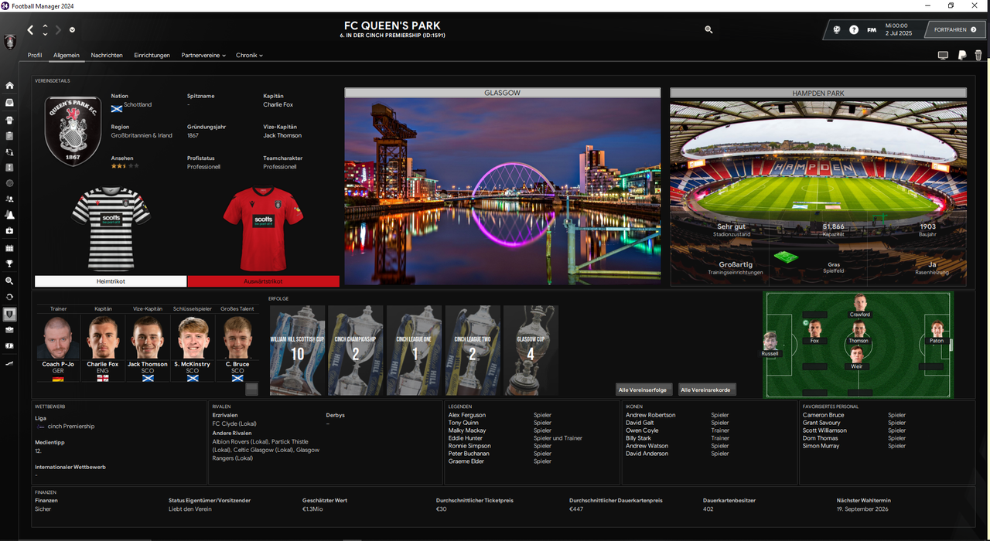Open the circular arrows dynamics icon in the sidebar

[9, 152]
